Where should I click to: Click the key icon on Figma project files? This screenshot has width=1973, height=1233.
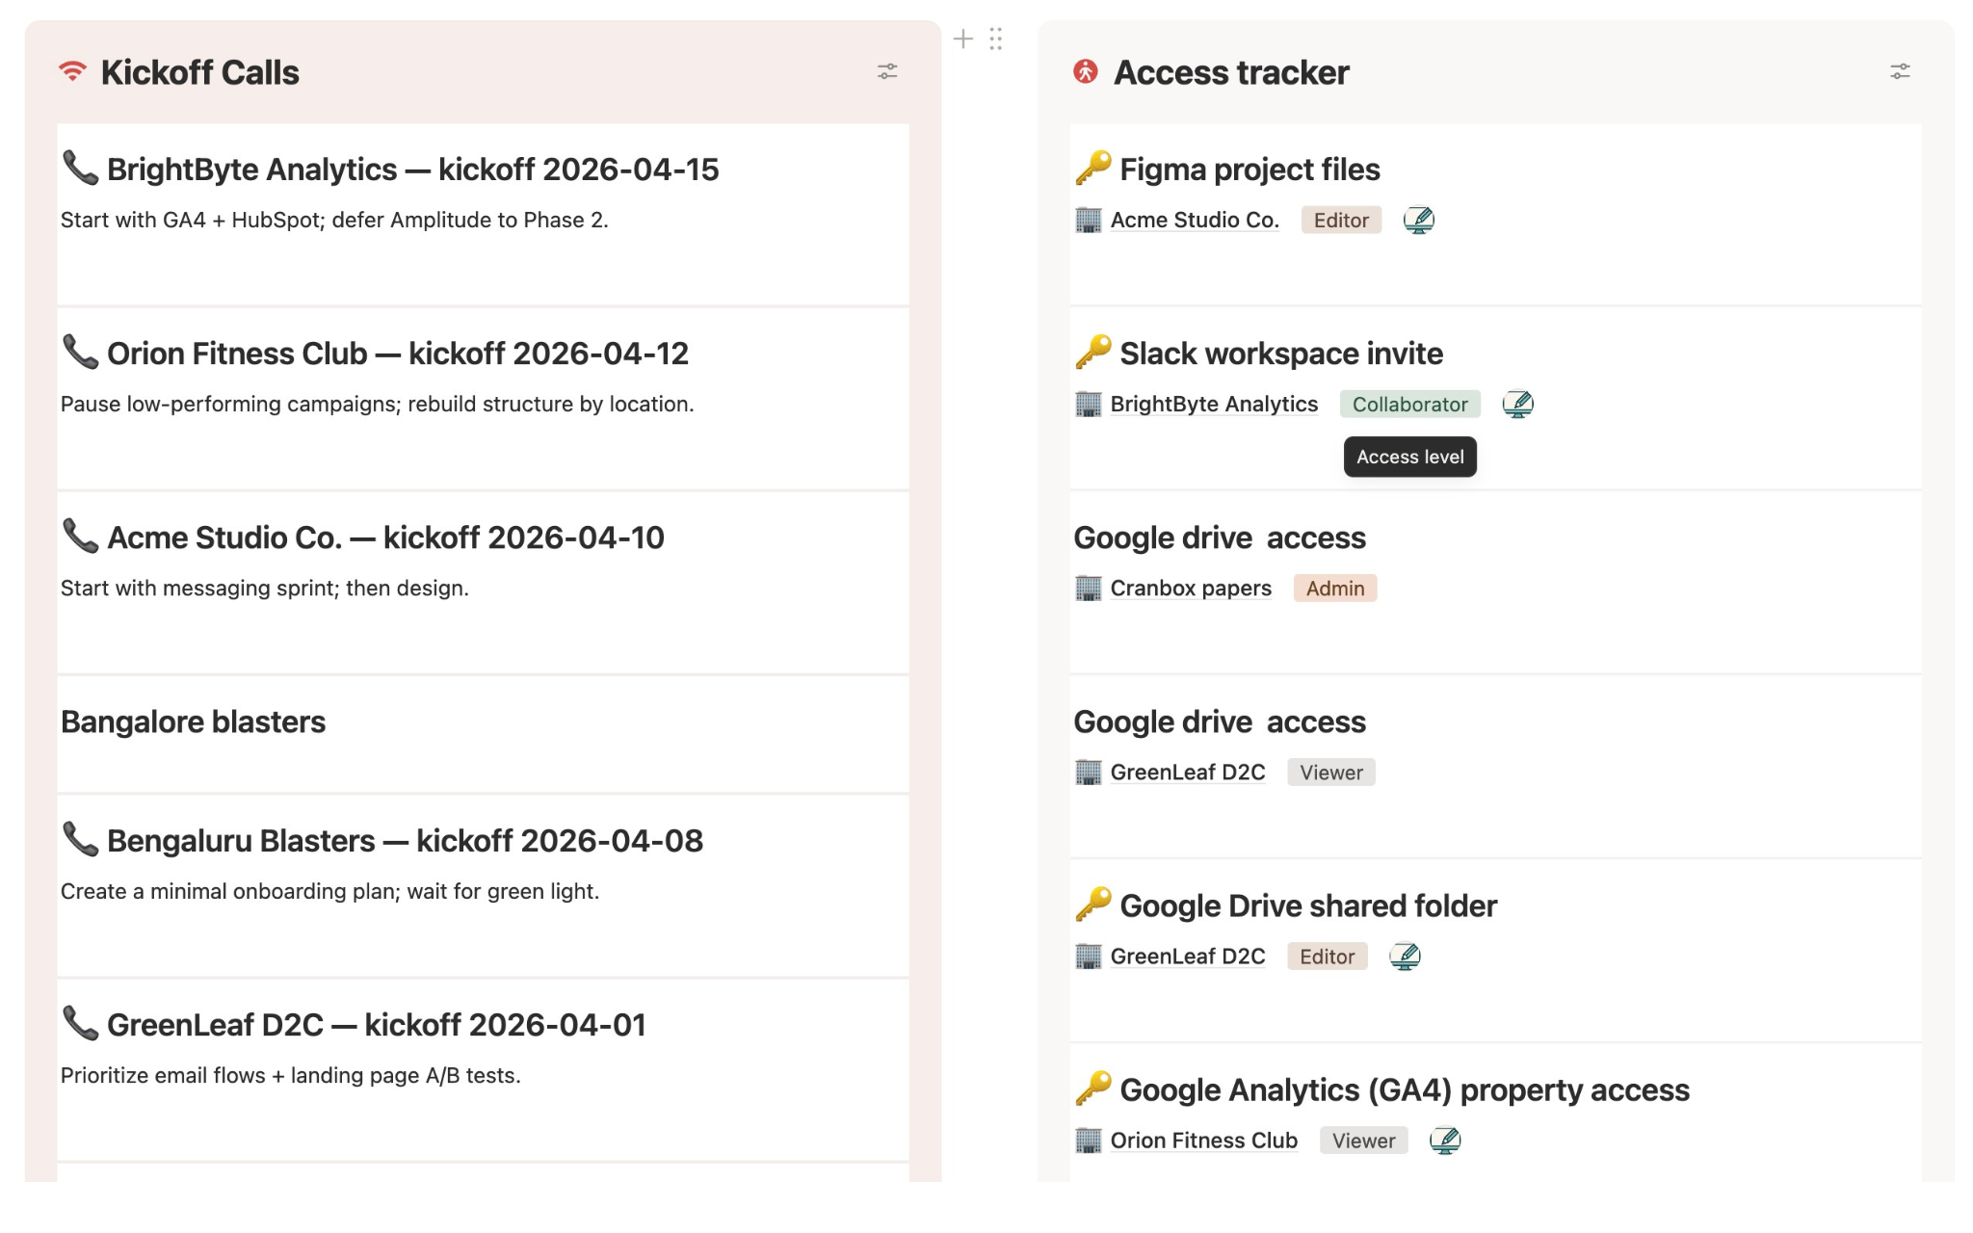click(1092, 168)
